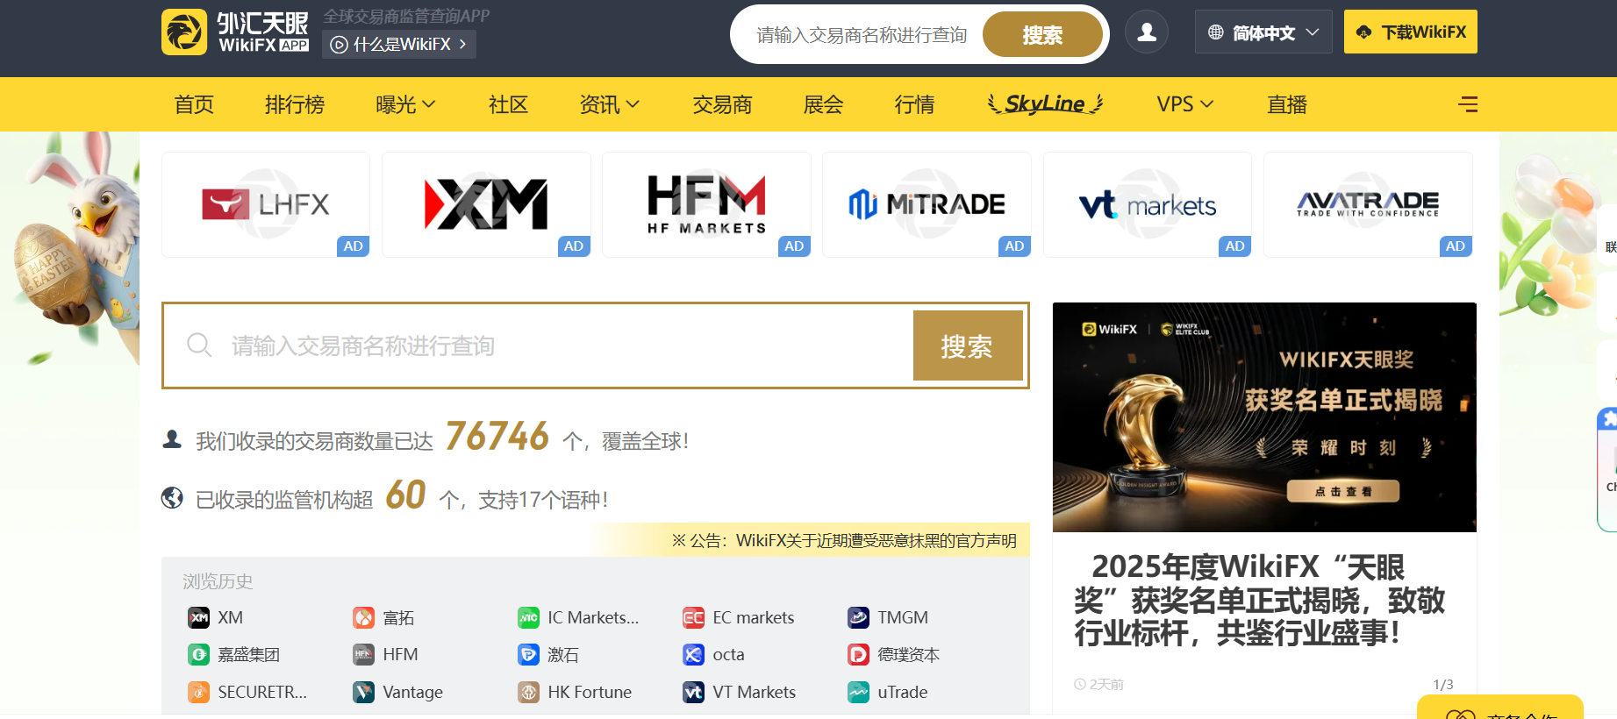Open the HFM HF Markets ad banner
Viewport: 1617px width, 719px height.
pos(706,204)
